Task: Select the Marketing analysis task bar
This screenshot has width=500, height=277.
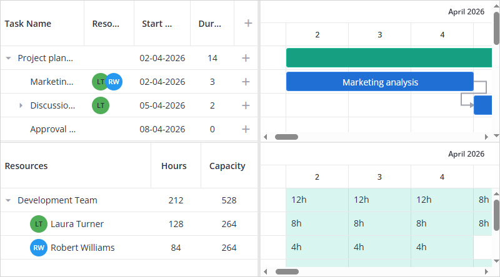Action: point(380,82)
